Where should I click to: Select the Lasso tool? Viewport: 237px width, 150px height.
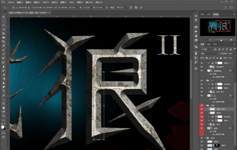click(x=3, y=25)
